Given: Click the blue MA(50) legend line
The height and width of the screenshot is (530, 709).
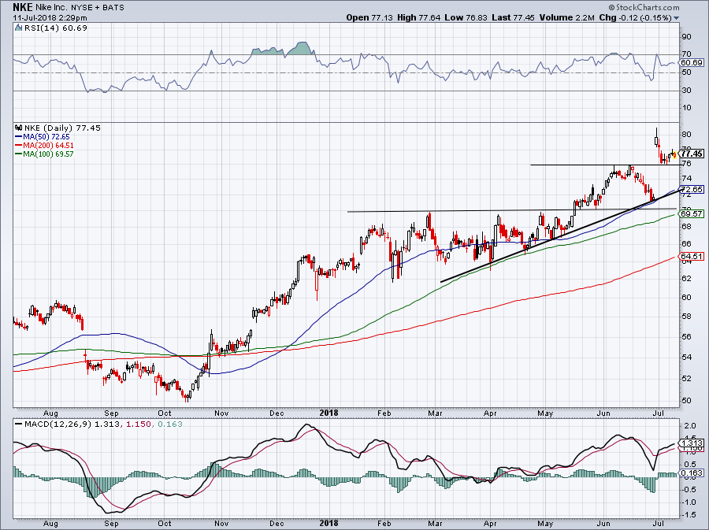Looking at the screenshot, I should 19,137.
